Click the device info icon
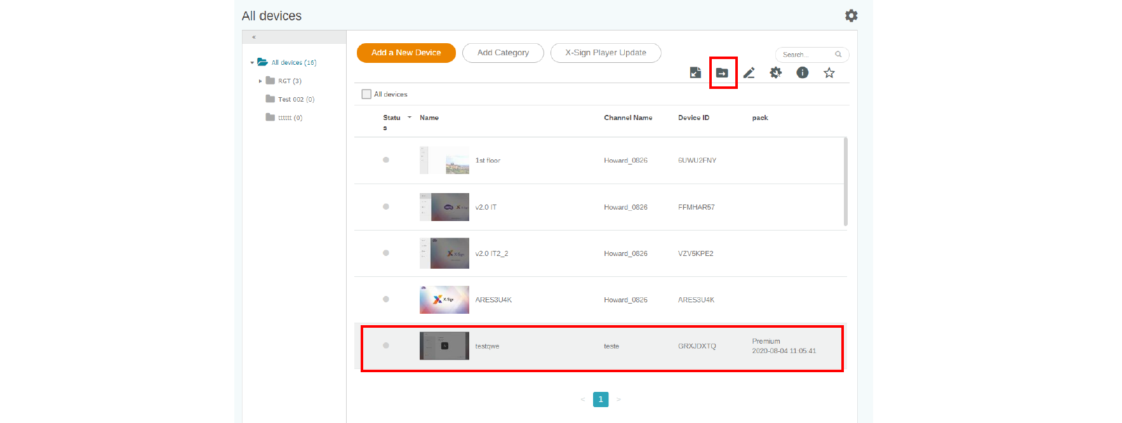The image size is (1122, 423). [803, 73]
